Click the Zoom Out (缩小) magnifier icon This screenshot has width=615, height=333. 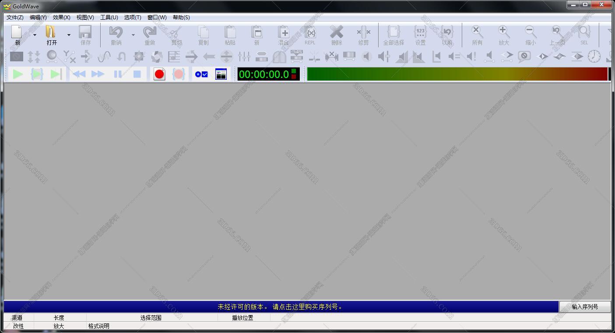coord(531,32)
